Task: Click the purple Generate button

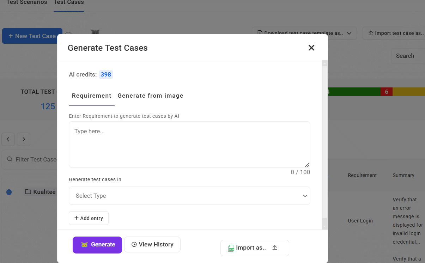Action: 97,245
